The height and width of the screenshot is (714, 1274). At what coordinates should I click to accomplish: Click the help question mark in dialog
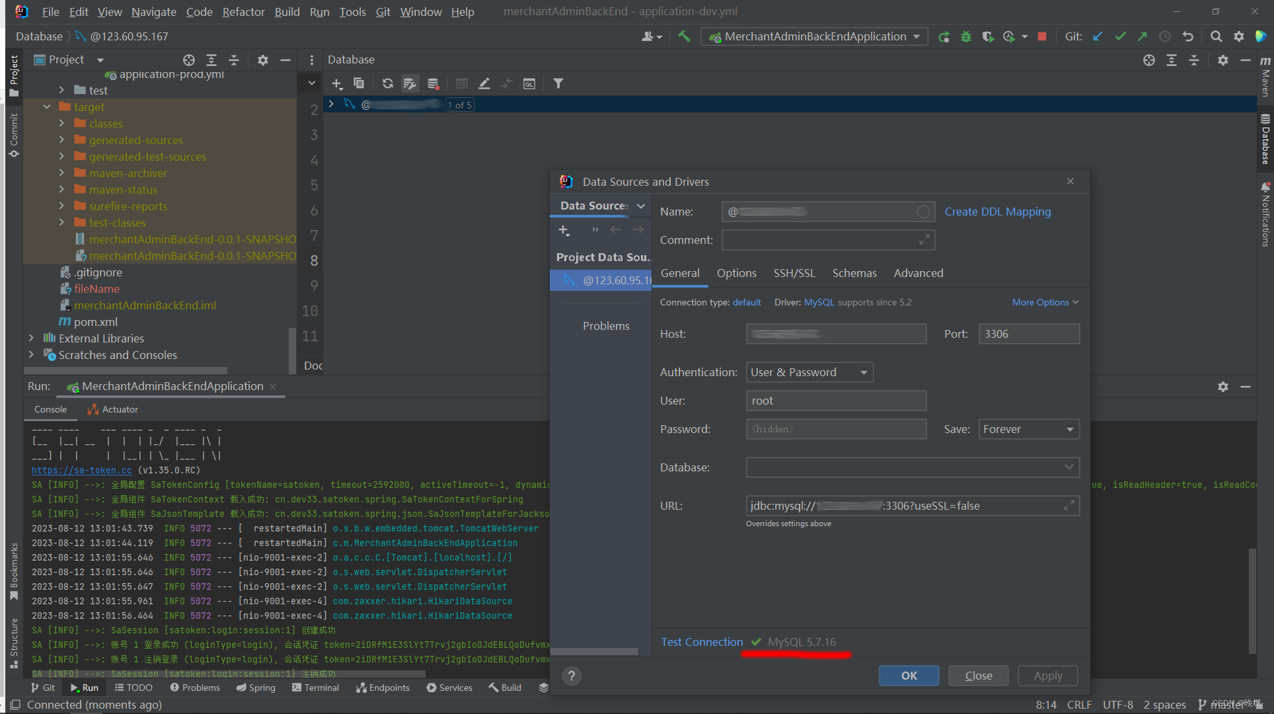[572, 676]
